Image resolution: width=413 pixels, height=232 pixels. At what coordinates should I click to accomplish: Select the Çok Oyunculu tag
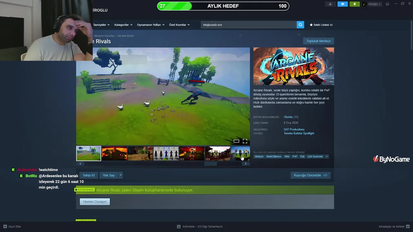coord(315,157)
